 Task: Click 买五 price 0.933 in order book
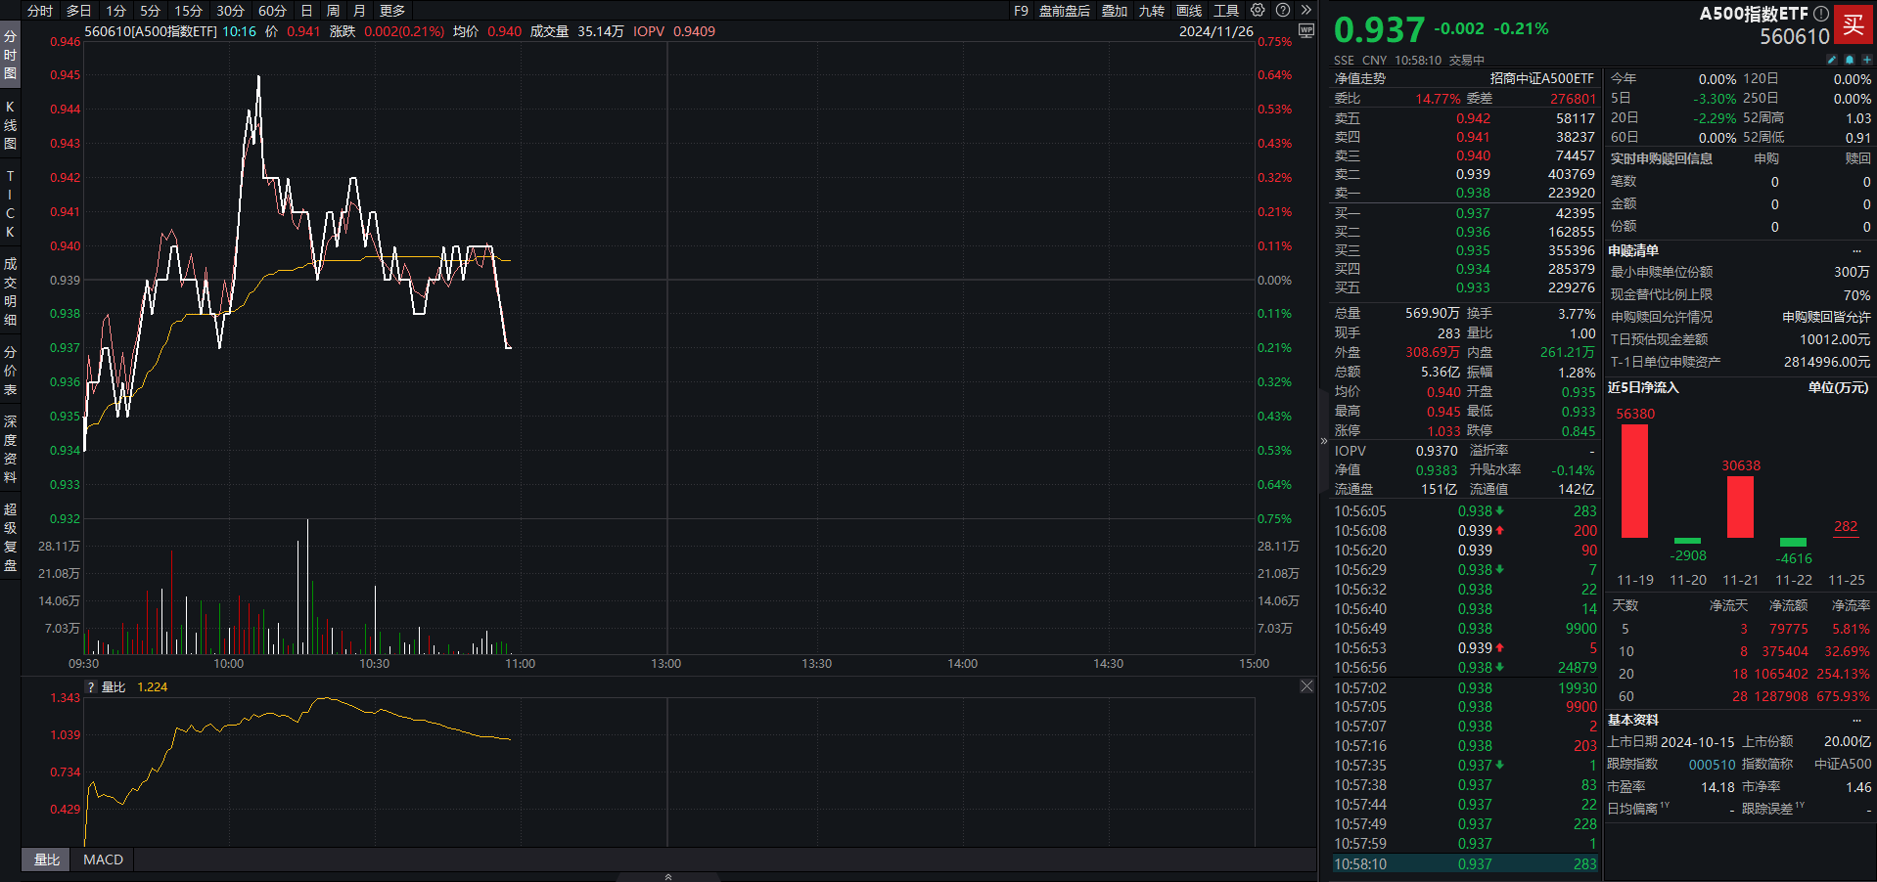click(1473, 287)
